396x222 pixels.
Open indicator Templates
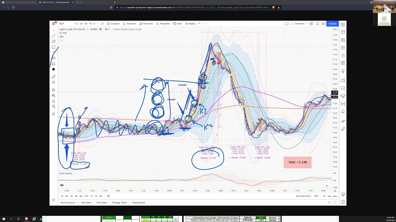pos(163,23)
